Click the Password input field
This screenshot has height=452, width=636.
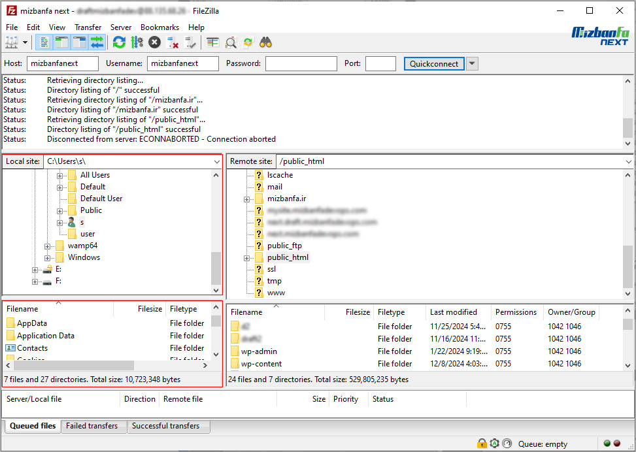point(301,63)
